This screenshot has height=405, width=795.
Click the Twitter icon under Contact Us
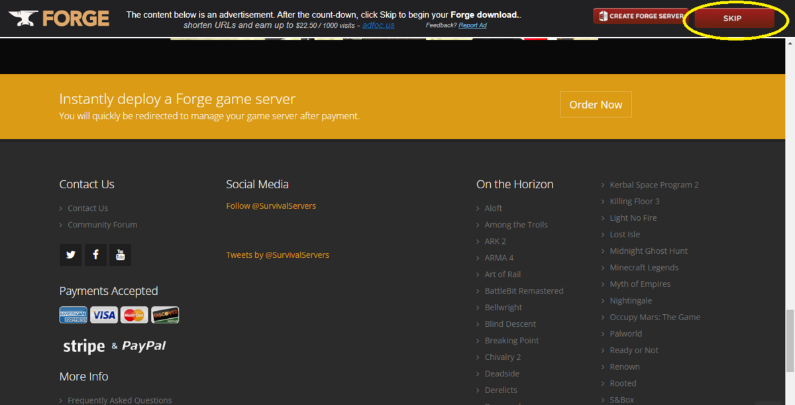[70, 255]
